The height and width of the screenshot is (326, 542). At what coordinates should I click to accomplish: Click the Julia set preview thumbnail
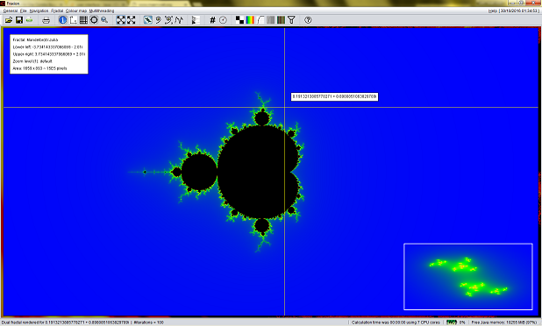pos(468,277)
